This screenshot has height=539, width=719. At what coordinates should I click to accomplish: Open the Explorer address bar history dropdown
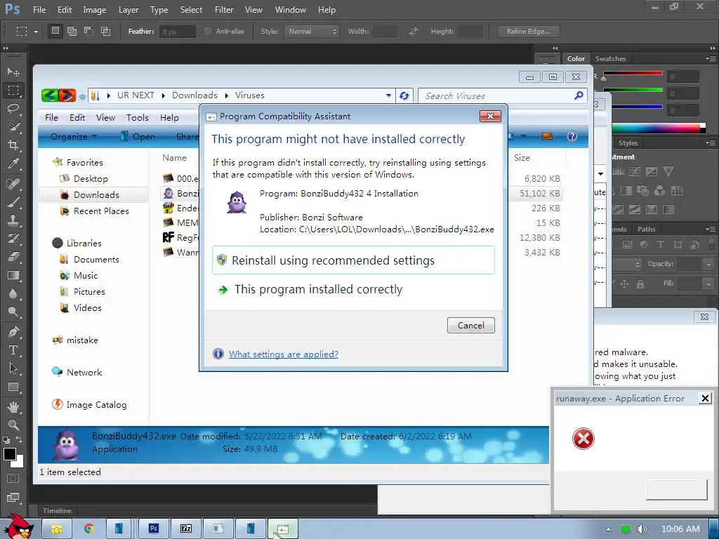[388, 95]
